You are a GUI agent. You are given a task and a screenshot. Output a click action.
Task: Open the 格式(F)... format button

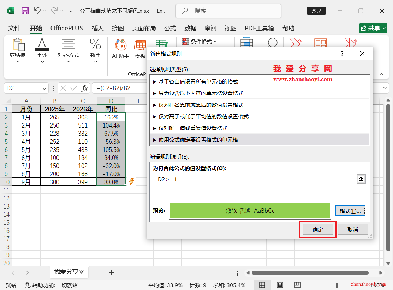pos(350,211)
